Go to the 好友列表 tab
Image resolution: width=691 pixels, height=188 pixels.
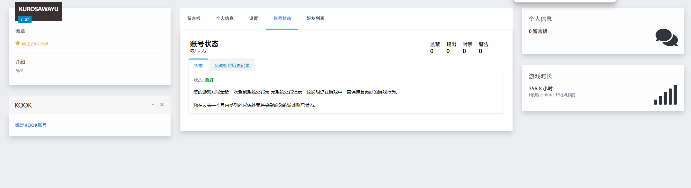coord(315,18)
